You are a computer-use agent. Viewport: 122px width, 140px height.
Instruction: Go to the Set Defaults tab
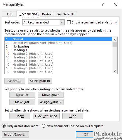[66, 14]
